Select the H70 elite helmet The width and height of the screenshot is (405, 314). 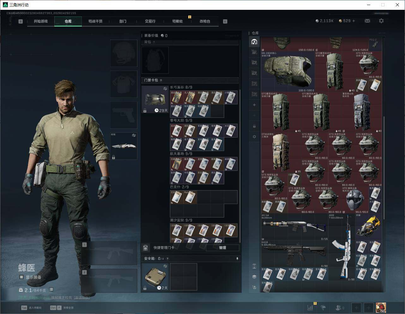(x=355, y=200)
